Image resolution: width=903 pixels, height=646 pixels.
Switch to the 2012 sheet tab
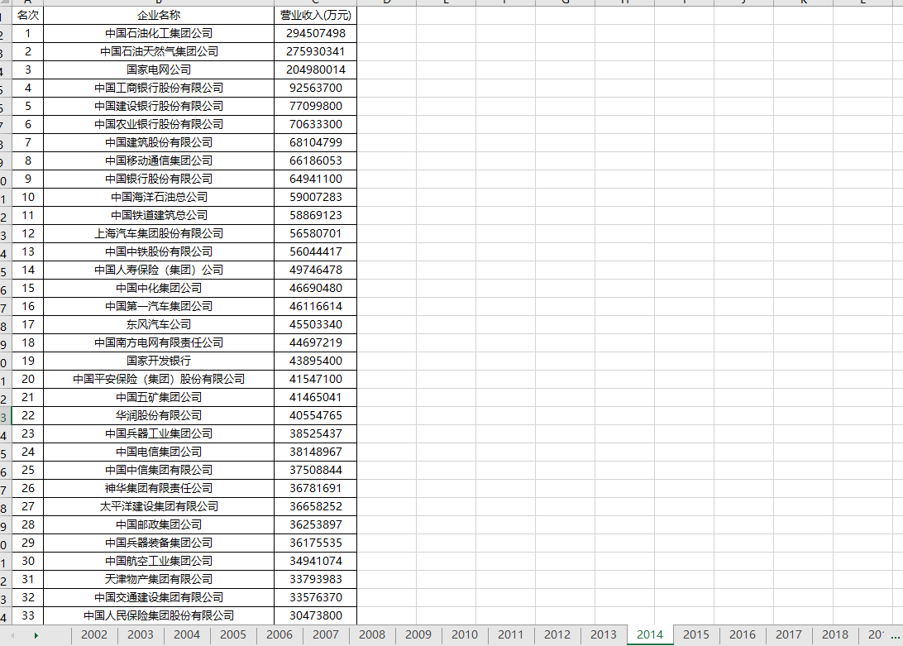coord(557,634)
